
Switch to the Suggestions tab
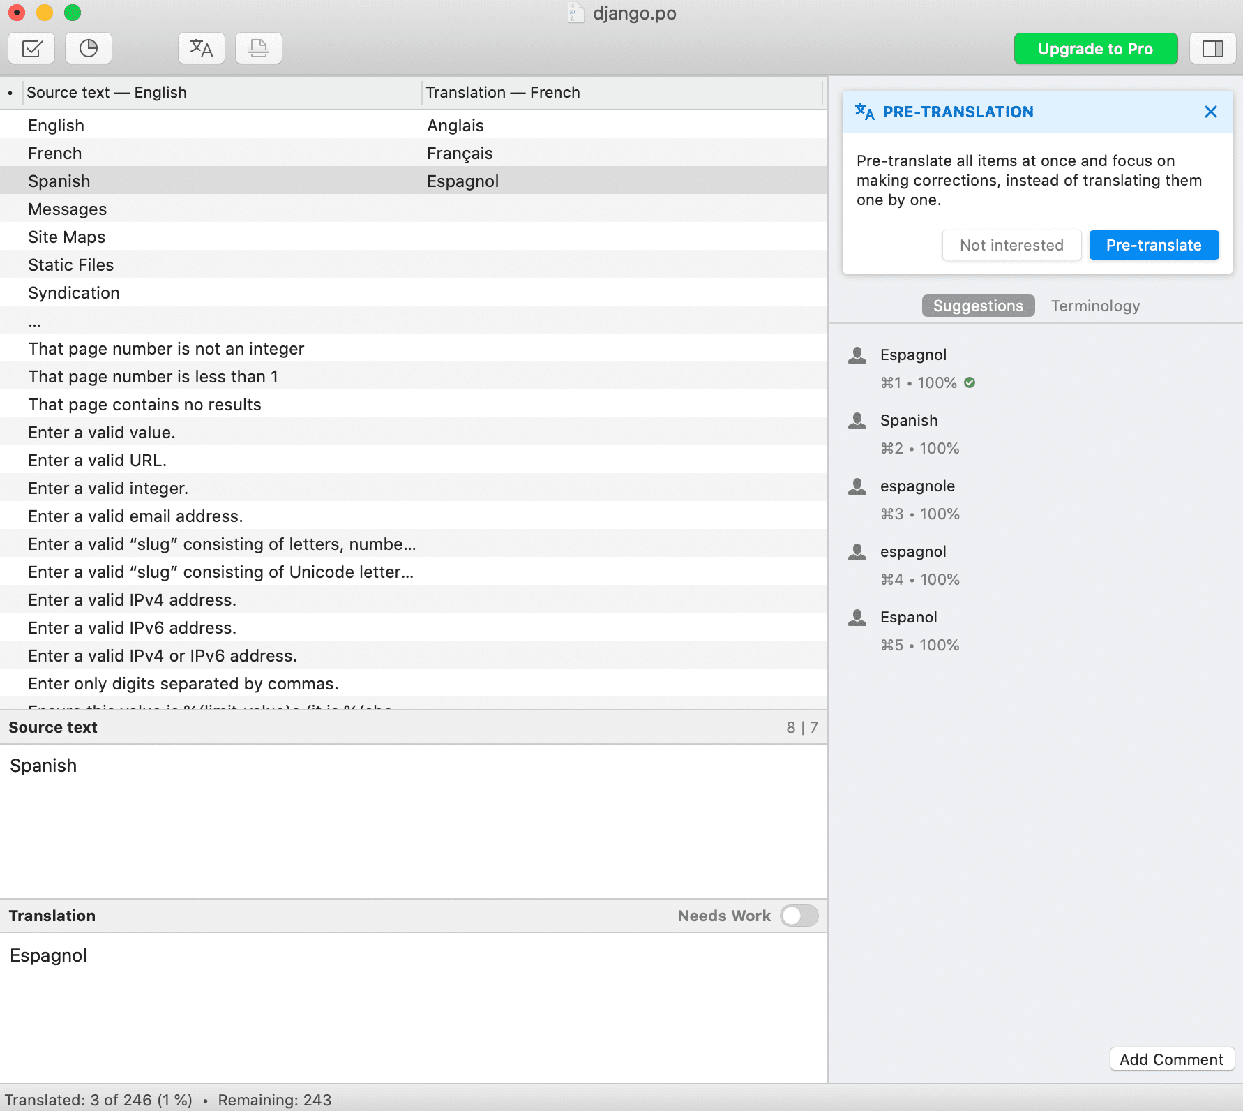pyautogui.click(x=978, y=306)
